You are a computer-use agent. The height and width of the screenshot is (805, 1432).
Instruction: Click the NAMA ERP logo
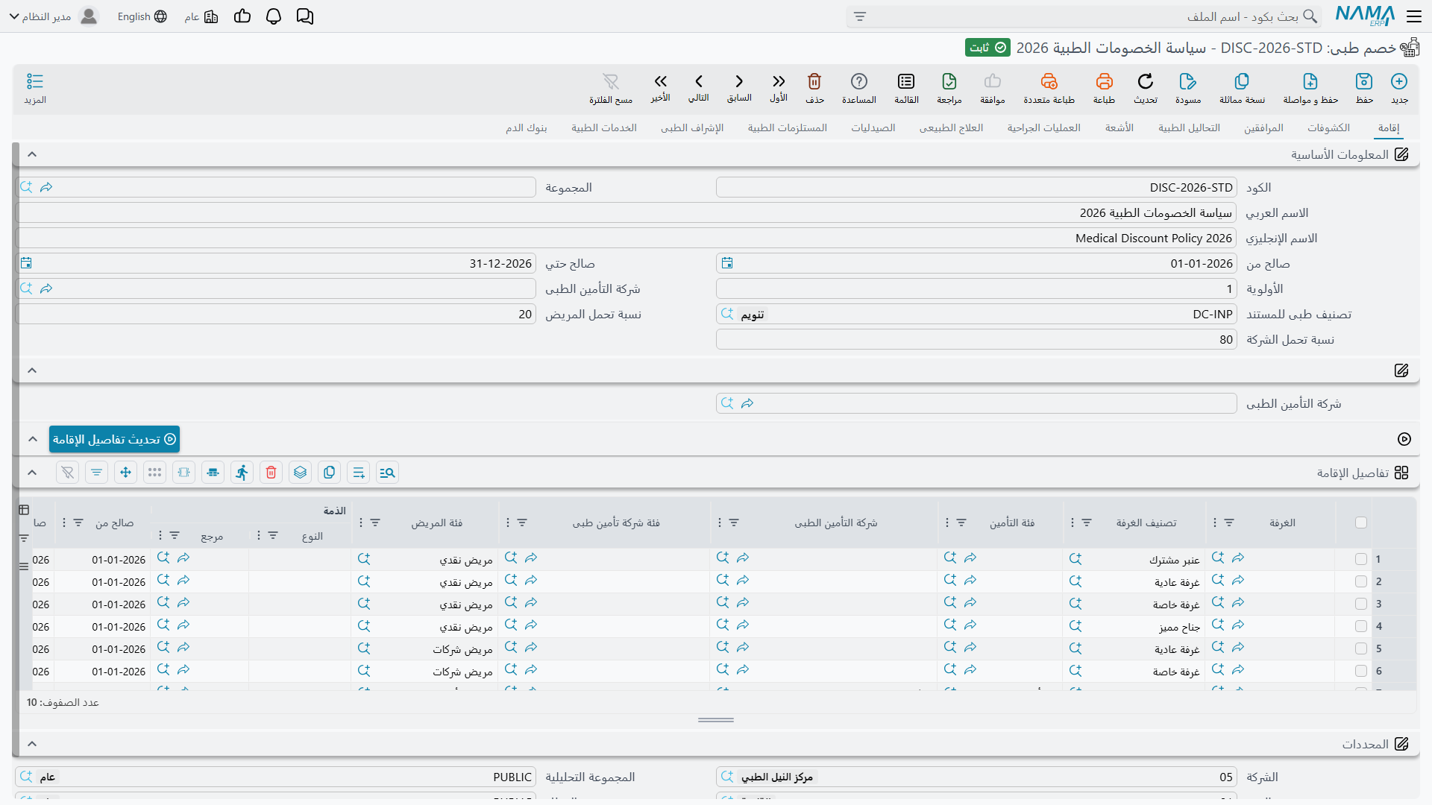[x=1365, y=16]
